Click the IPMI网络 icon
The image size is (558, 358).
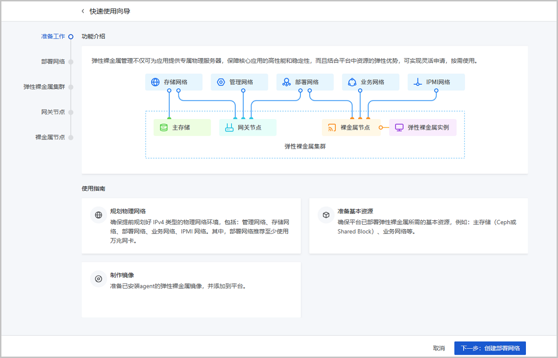point(418,82)
